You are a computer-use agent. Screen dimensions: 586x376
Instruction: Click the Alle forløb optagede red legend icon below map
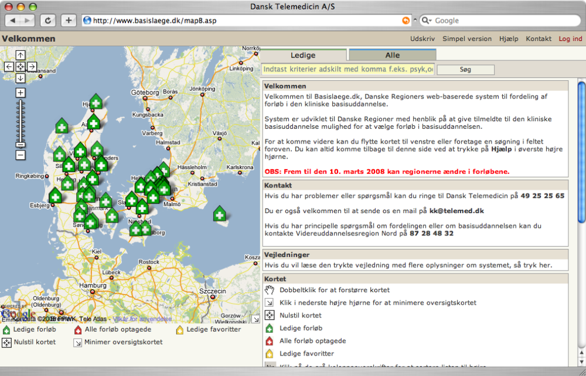pyautogui.click(x=78, y=330)
